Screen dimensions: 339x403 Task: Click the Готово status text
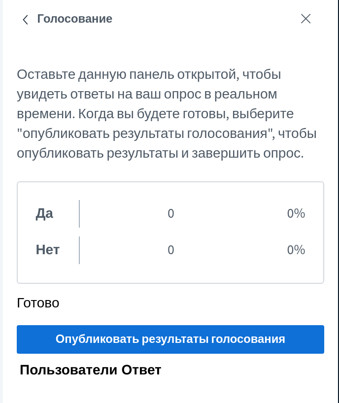[x=38, y=303]
